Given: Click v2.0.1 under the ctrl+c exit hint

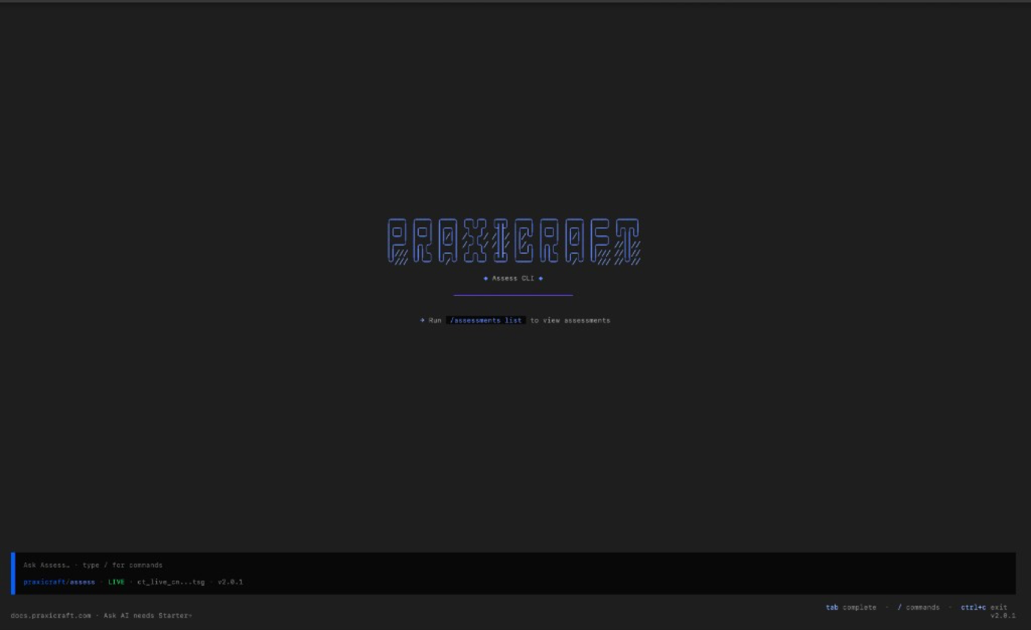Looking at the screenshot, I should (1003, 615).
